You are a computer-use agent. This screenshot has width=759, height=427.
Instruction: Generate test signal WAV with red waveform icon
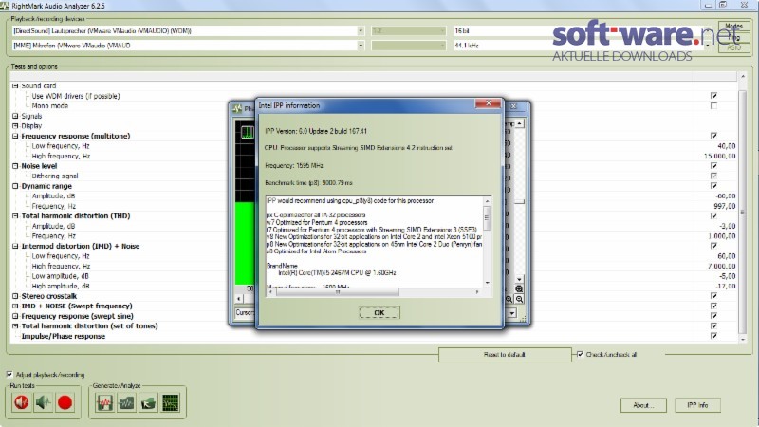pyautogui.click(x=104, y=402)
